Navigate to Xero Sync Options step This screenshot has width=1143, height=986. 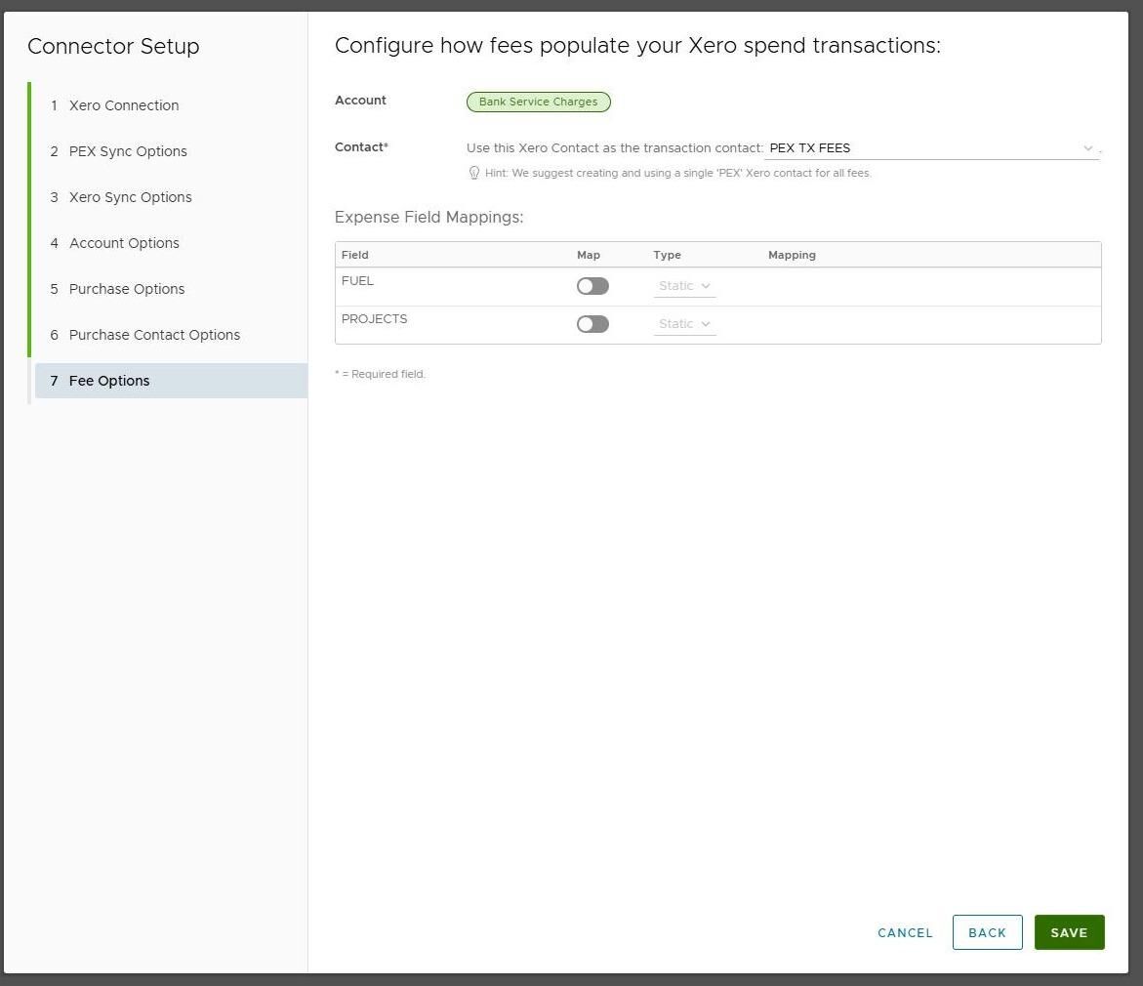click(130, 197)
